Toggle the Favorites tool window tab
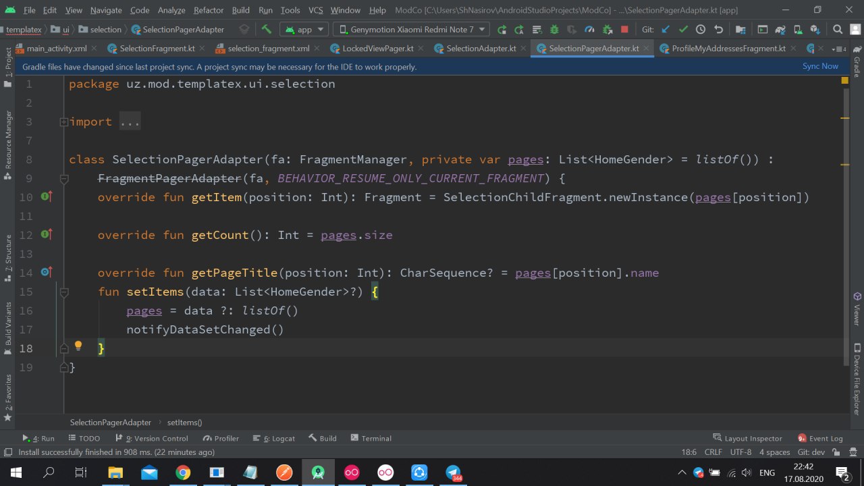 pos(8,398)
